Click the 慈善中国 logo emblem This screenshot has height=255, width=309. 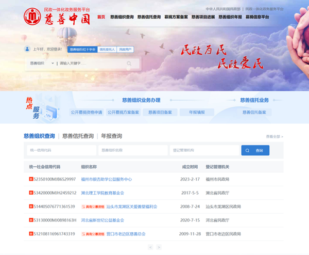coord(33,17)
